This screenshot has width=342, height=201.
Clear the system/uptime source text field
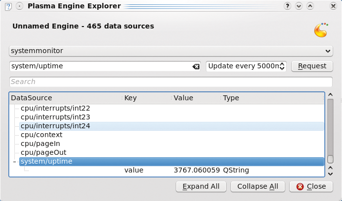[196, 66]
